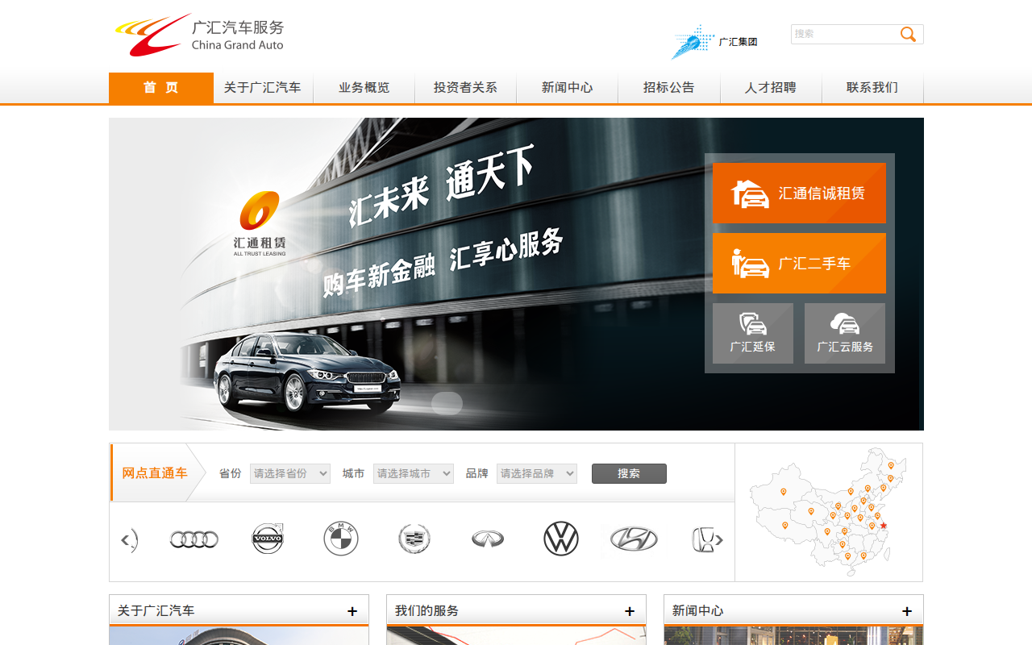Select the Volkswagen brand logo
1032x645 pixels.
click(561, 539)
